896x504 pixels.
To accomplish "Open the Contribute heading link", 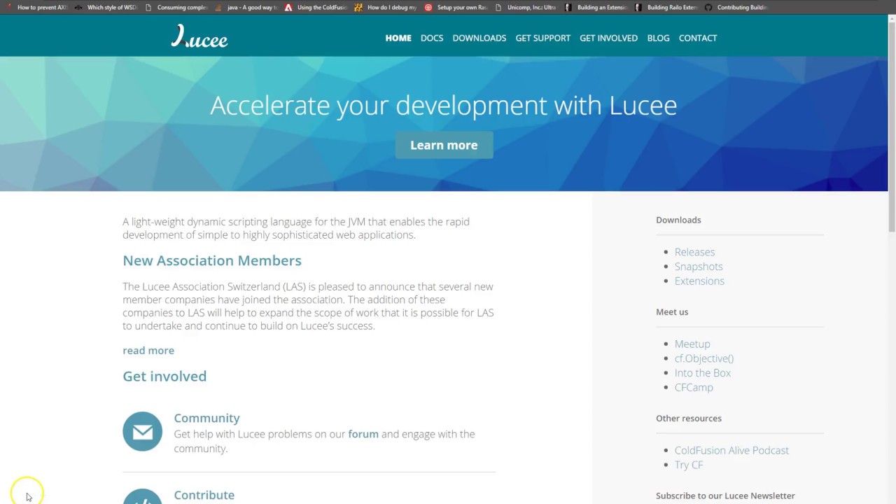I will (204, 495).
